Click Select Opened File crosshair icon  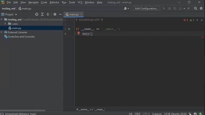(x=37, y=14)
